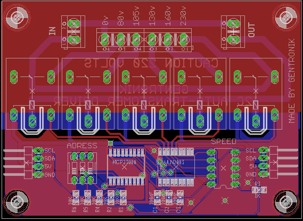
Task: Click the GND label on the right header
Action: click(251, 174)
